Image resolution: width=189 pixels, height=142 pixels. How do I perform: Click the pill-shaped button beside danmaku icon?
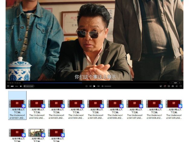point(29,86)
